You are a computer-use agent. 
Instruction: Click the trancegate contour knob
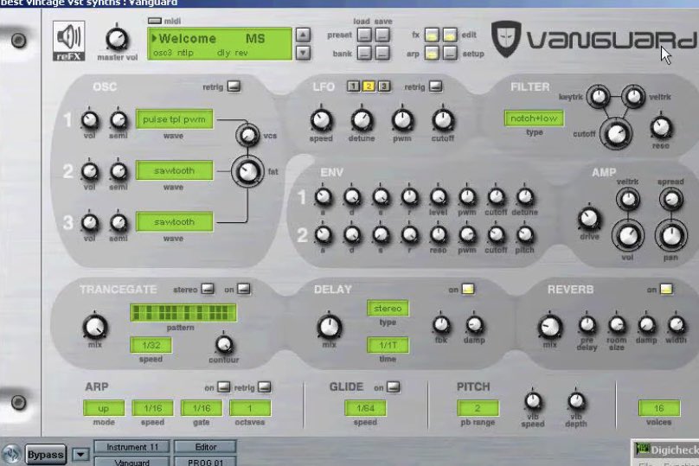coord(224,344)
